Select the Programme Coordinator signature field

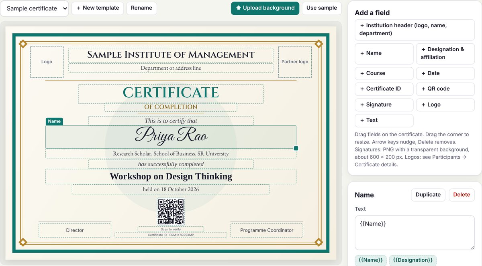point(267,230)
